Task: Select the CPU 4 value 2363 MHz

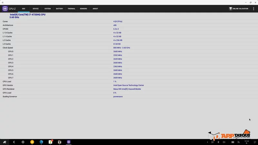Action: point(118,67)
